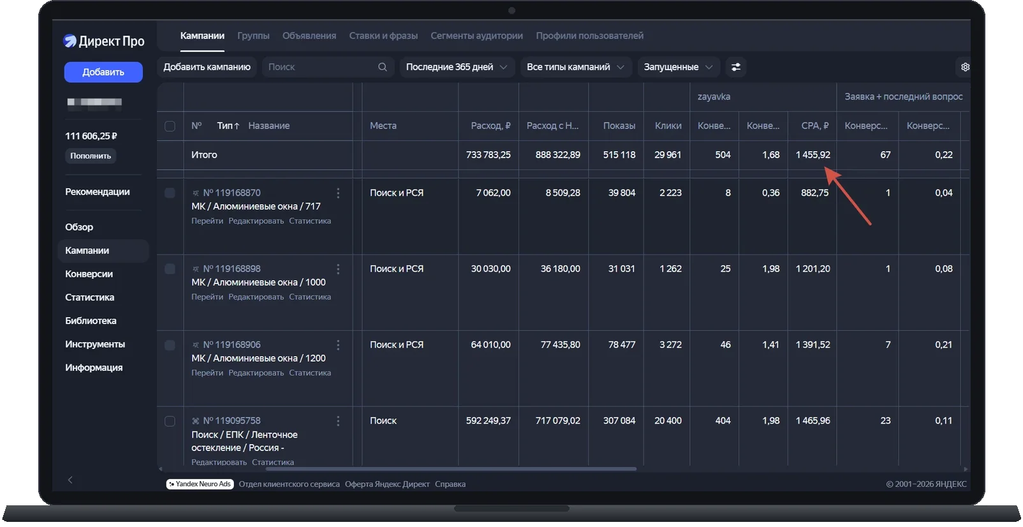Open the Сегменты аудитории tab
This screenshot has height=527, width=1023.
tap(476, 36)
